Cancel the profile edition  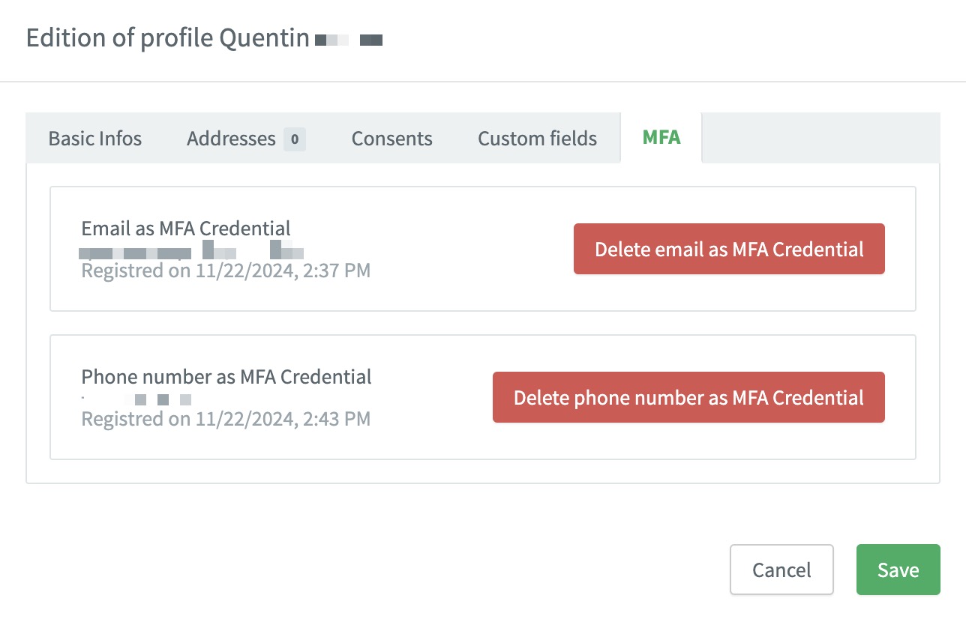(x=781, y=570)
